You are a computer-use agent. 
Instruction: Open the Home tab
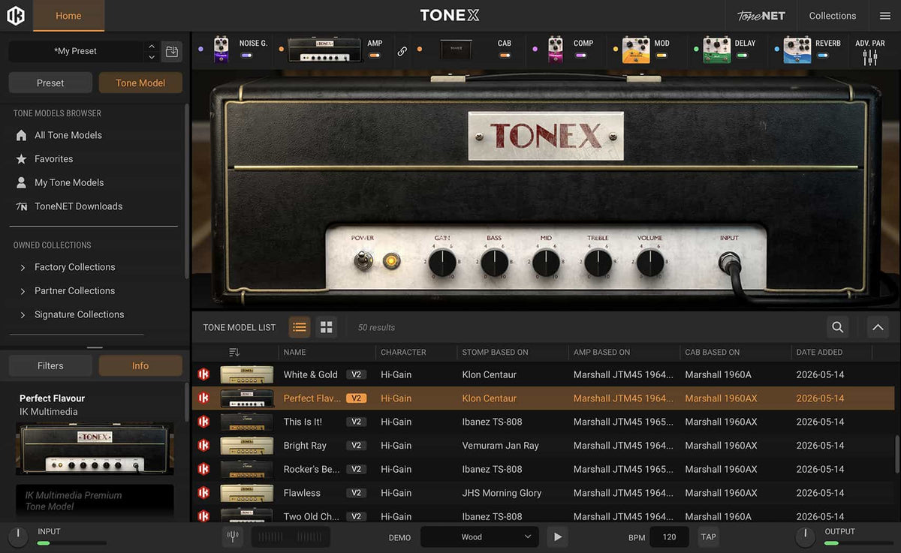(68, 16)
